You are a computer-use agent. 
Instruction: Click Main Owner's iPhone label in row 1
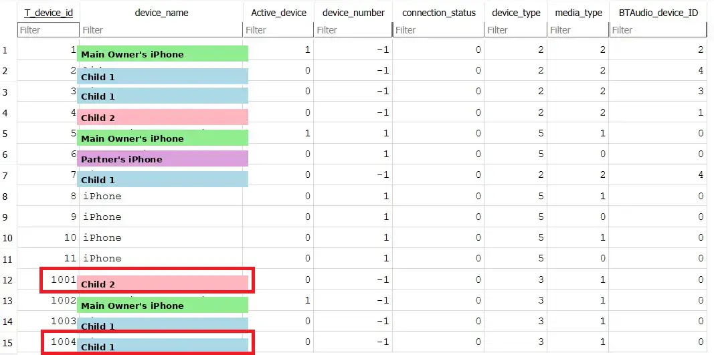click(163, 53)
